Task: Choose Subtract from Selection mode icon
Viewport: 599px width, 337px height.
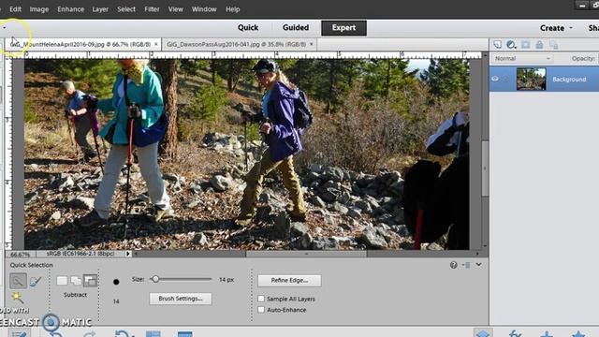Action: 90,281
